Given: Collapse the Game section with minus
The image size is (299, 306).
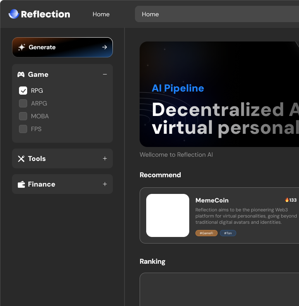Looking at the screenshot, I should point(105,74).
